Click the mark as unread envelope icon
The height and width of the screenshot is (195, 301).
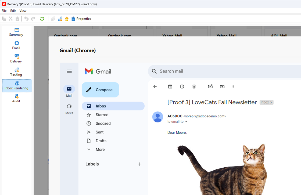click(210, 86)
